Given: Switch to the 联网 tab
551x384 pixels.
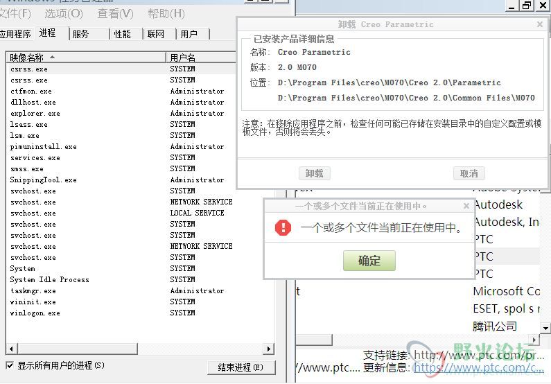Looking at the screenshot, I should click(x=156, y=34).
